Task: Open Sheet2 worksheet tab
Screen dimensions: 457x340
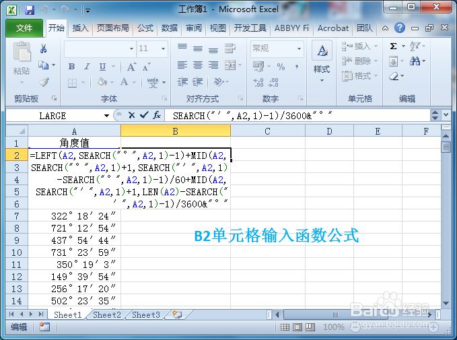Action: (x=106, y=315)
